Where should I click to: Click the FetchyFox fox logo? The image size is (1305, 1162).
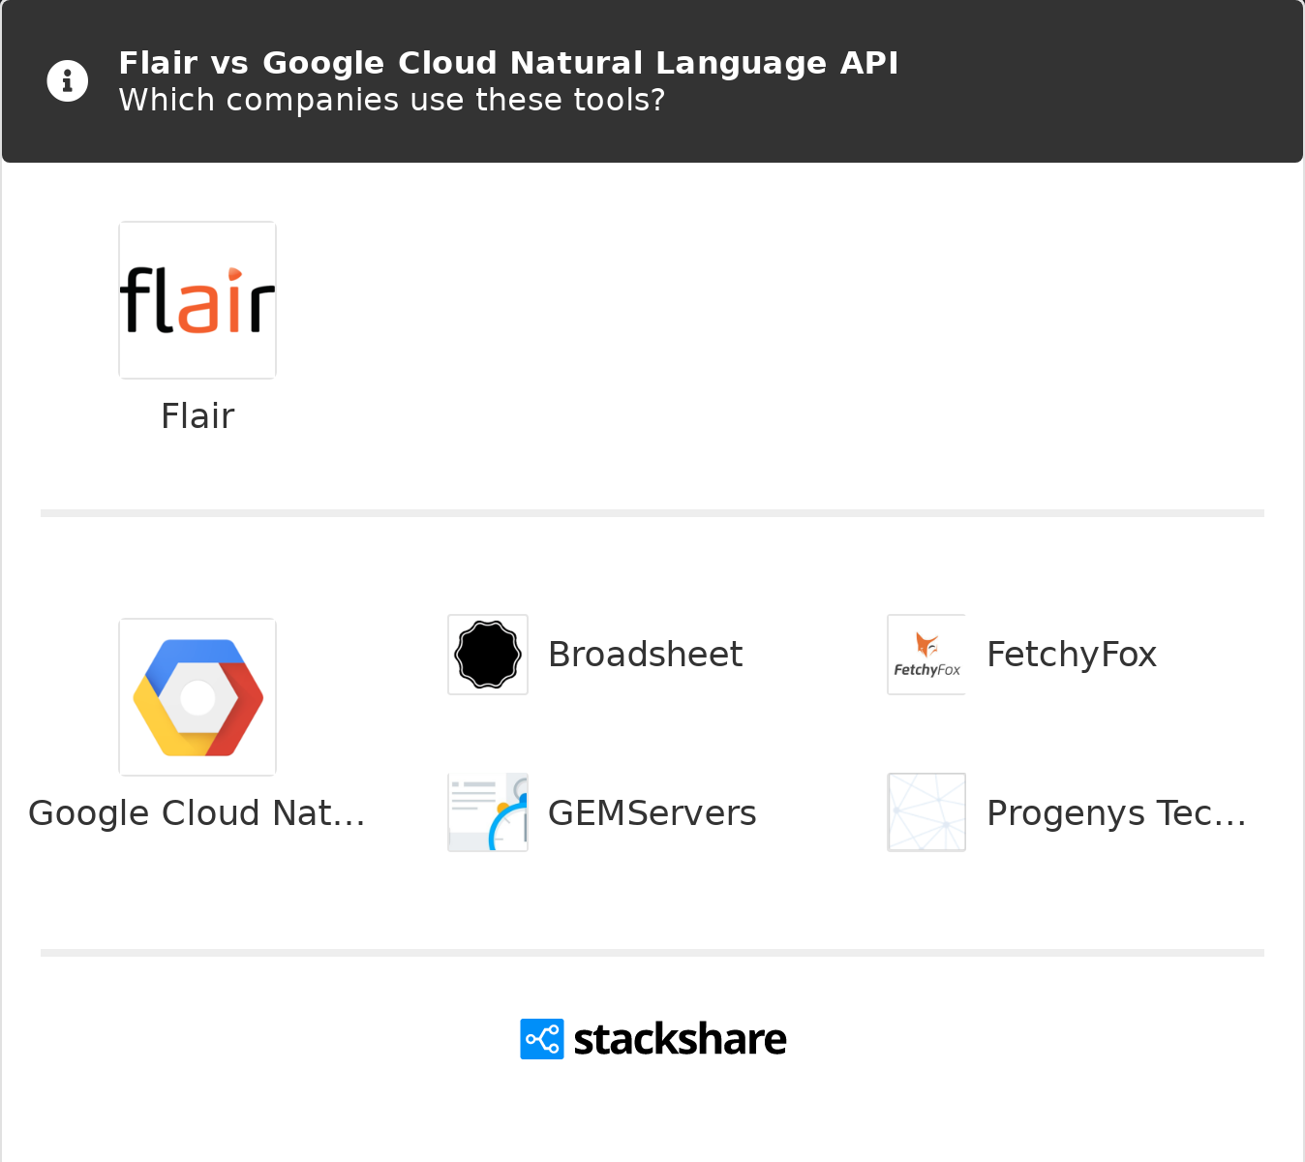[926, 655]
